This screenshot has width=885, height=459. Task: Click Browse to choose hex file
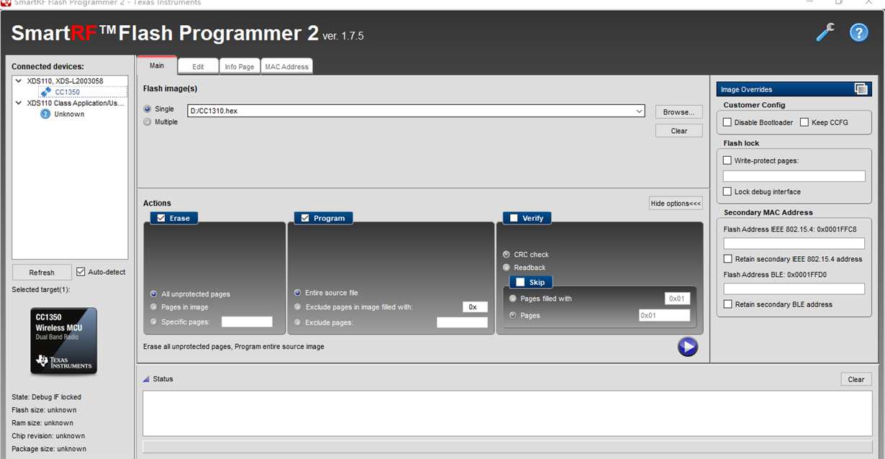point(678,112)
